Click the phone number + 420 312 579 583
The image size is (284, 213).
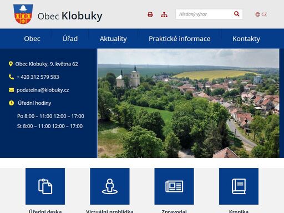(38, 77)
